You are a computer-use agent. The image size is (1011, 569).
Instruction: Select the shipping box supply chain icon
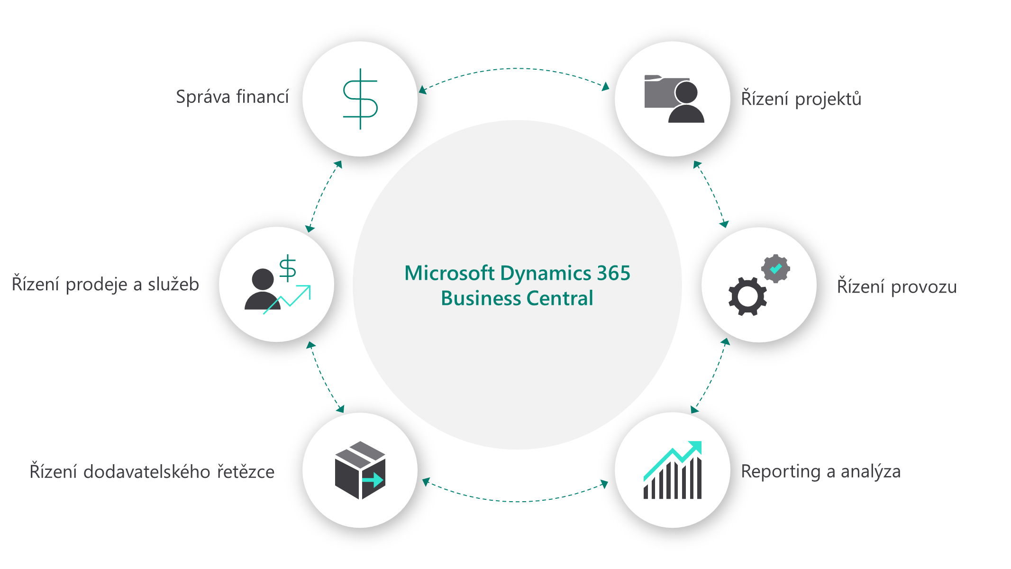[x=360, y=470]
